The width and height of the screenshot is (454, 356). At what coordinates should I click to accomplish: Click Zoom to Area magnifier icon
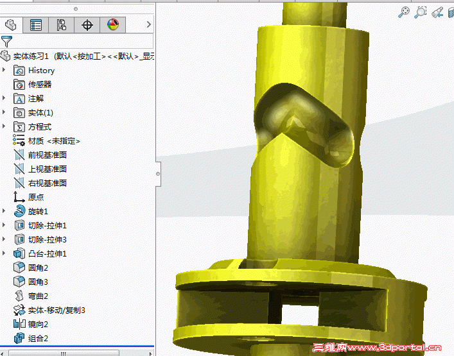click(421, 12)
